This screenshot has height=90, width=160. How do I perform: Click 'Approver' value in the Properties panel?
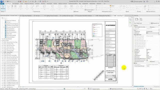148,49
